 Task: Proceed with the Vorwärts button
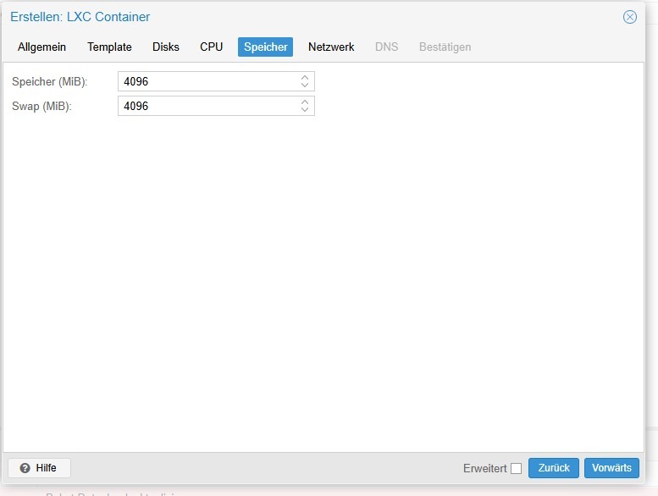(611, 468)
